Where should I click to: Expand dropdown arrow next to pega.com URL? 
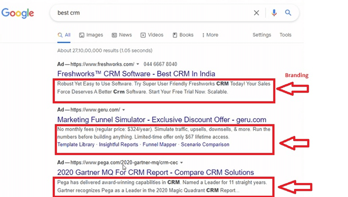pyautogui.click(x=181, y=163)
